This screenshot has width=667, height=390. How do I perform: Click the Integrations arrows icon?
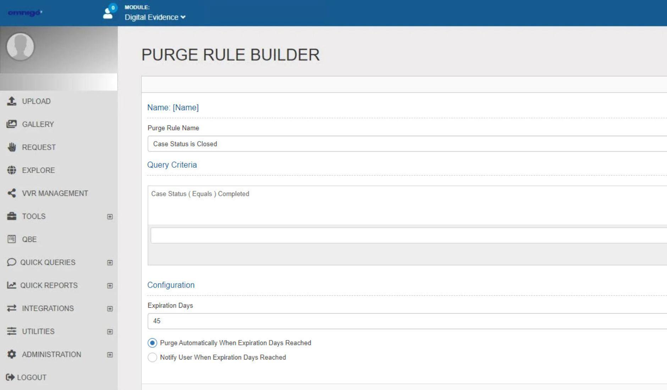[12, 308]
